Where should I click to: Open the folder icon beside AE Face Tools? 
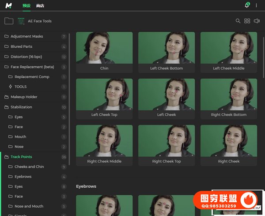click(8, 21)
